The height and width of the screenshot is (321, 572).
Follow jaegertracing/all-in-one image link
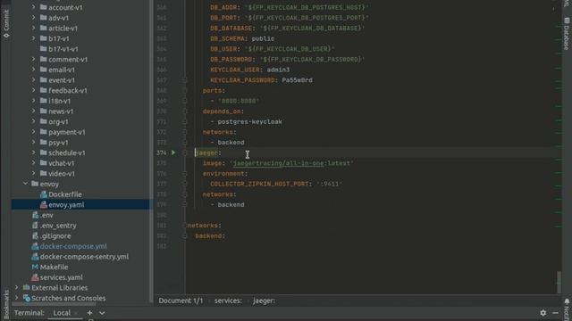[278, 163]
